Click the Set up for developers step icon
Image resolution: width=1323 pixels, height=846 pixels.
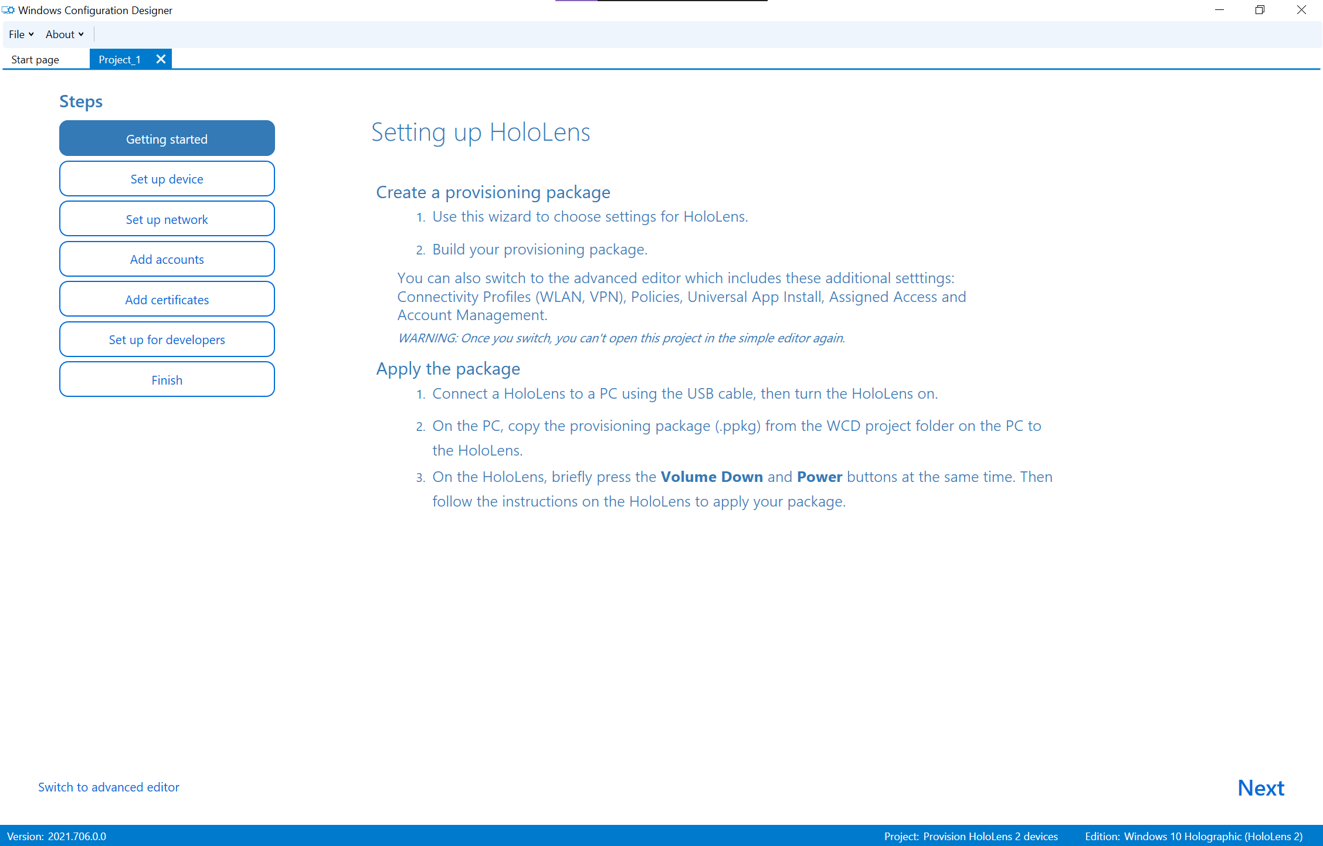click(167, 339)
